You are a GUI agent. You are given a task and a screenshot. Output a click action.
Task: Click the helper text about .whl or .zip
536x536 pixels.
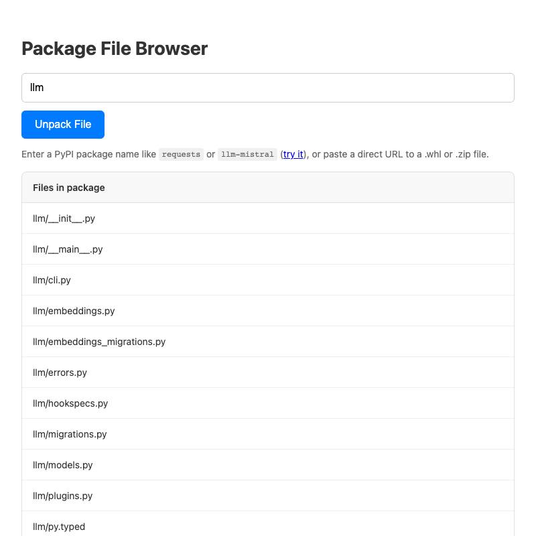pyautogui.click(x=401, y=154)
